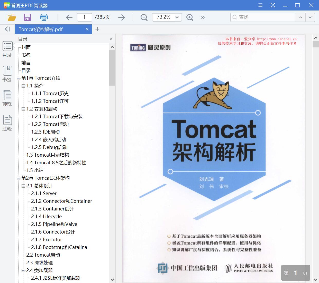Screen dimensions: 319x283
Task: Open the hamburger menu in title bar
Action: pyautogui.click(x=260, y=5)
